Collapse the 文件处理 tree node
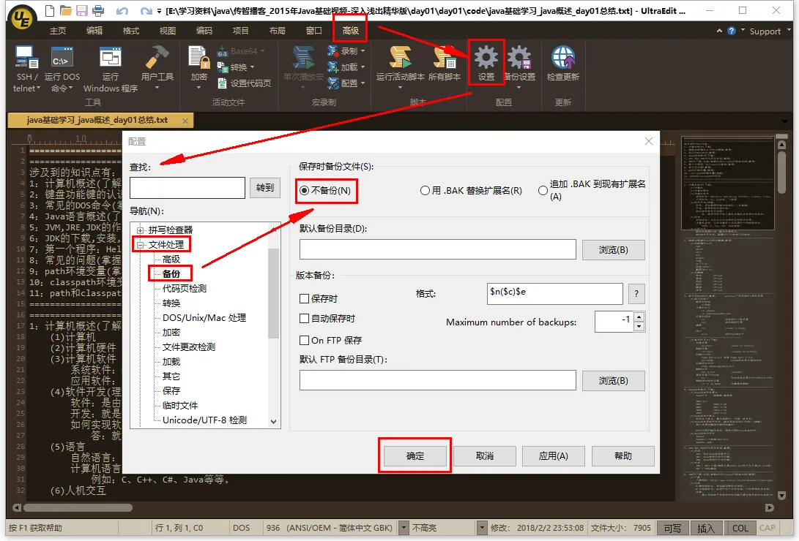This screenshot has height=541, width=799. tap(140, 245)
